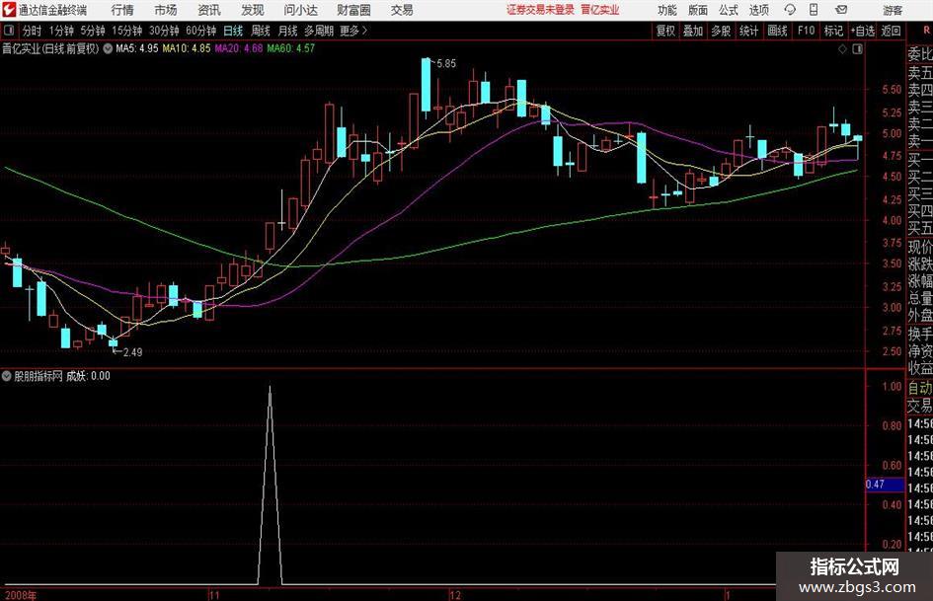Switch to 5分钟 chart period

point(93,31)
